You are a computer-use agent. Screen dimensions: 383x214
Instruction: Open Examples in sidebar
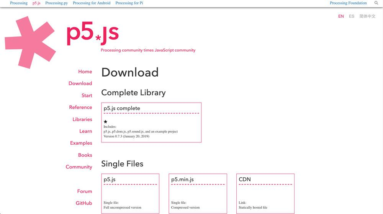tap(81, 143)
